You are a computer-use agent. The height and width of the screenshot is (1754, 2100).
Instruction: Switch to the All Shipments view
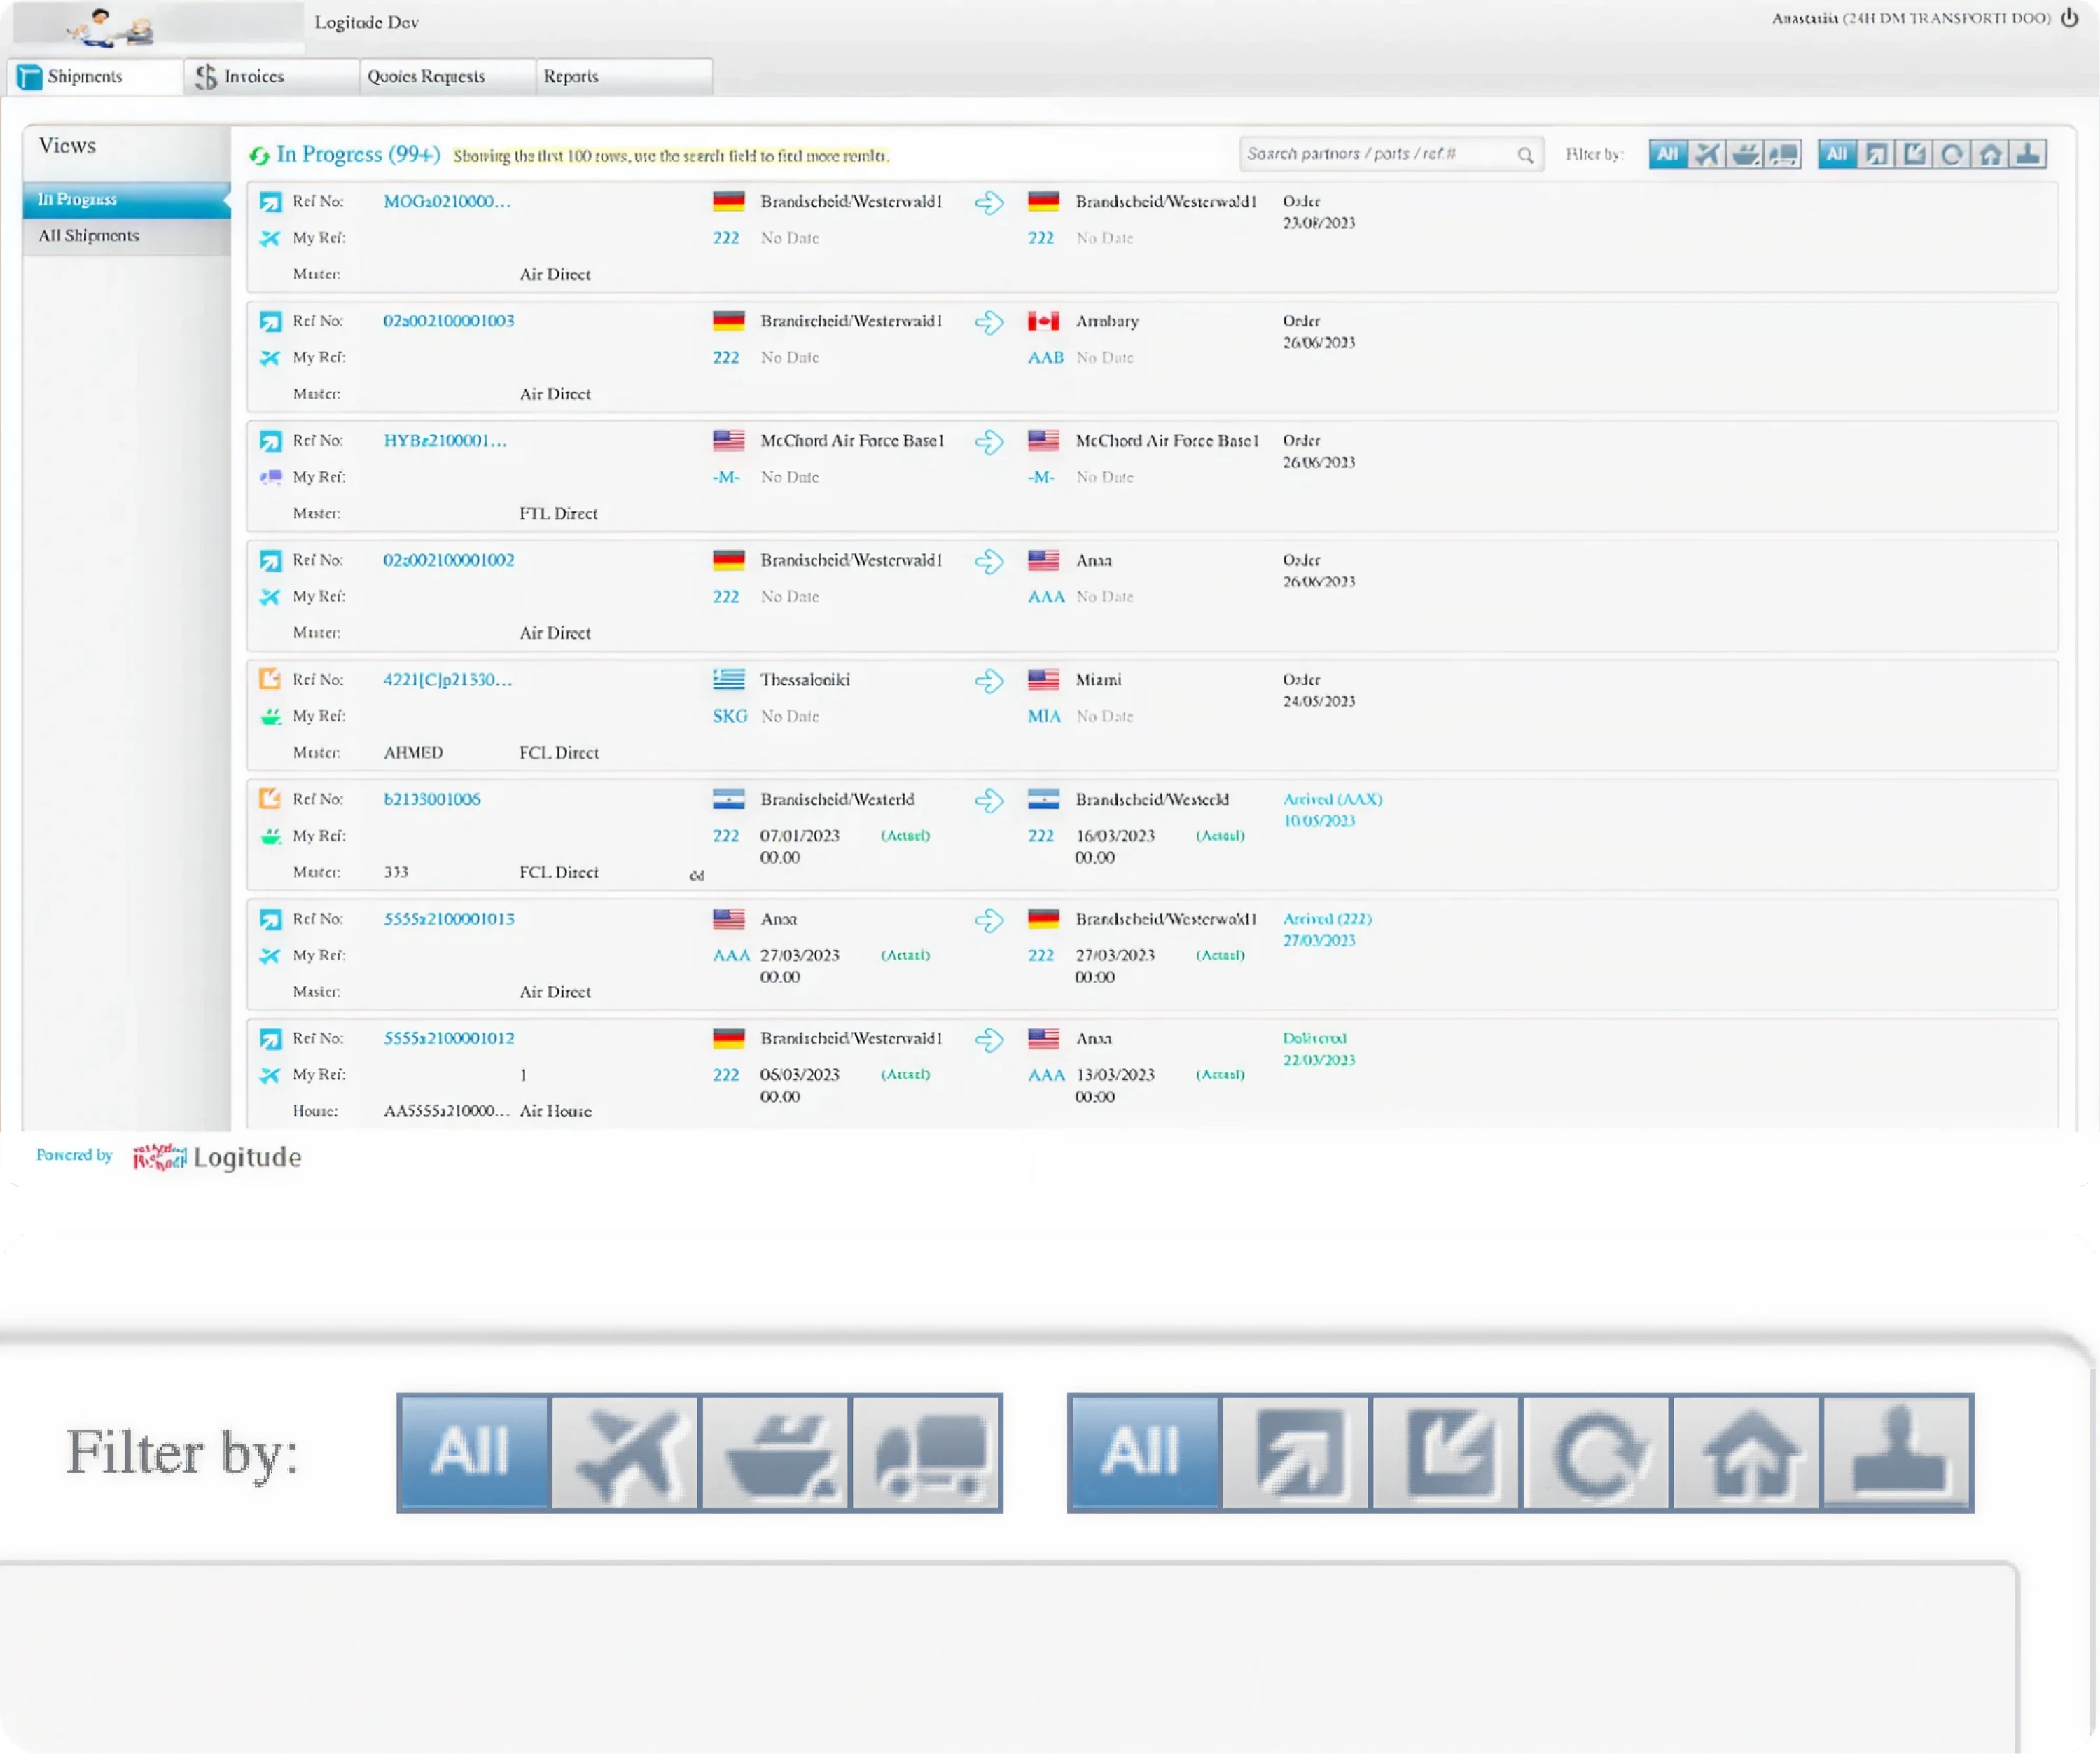pyautogui.click(x=88, y=235)
